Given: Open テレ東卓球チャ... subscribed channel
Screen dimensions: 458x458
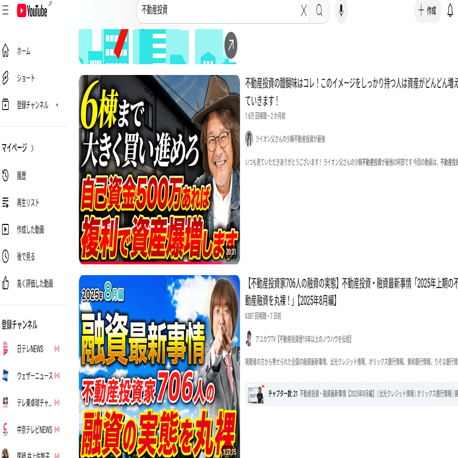Looking at the screenshot, I should [33, 402].
